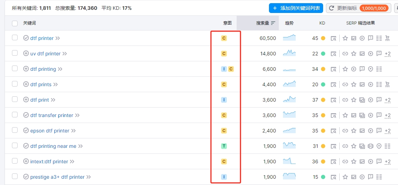This screenshot has width=398, height=185.
Task: Tick checkbox for epson dtf printer row
Action: coord(15,130)
